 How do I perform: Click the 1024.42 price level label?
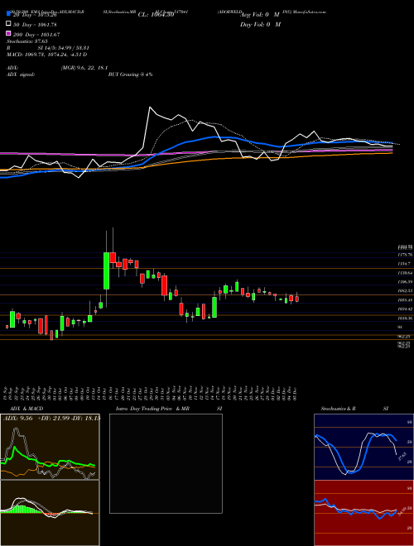[x=406, y=309]
